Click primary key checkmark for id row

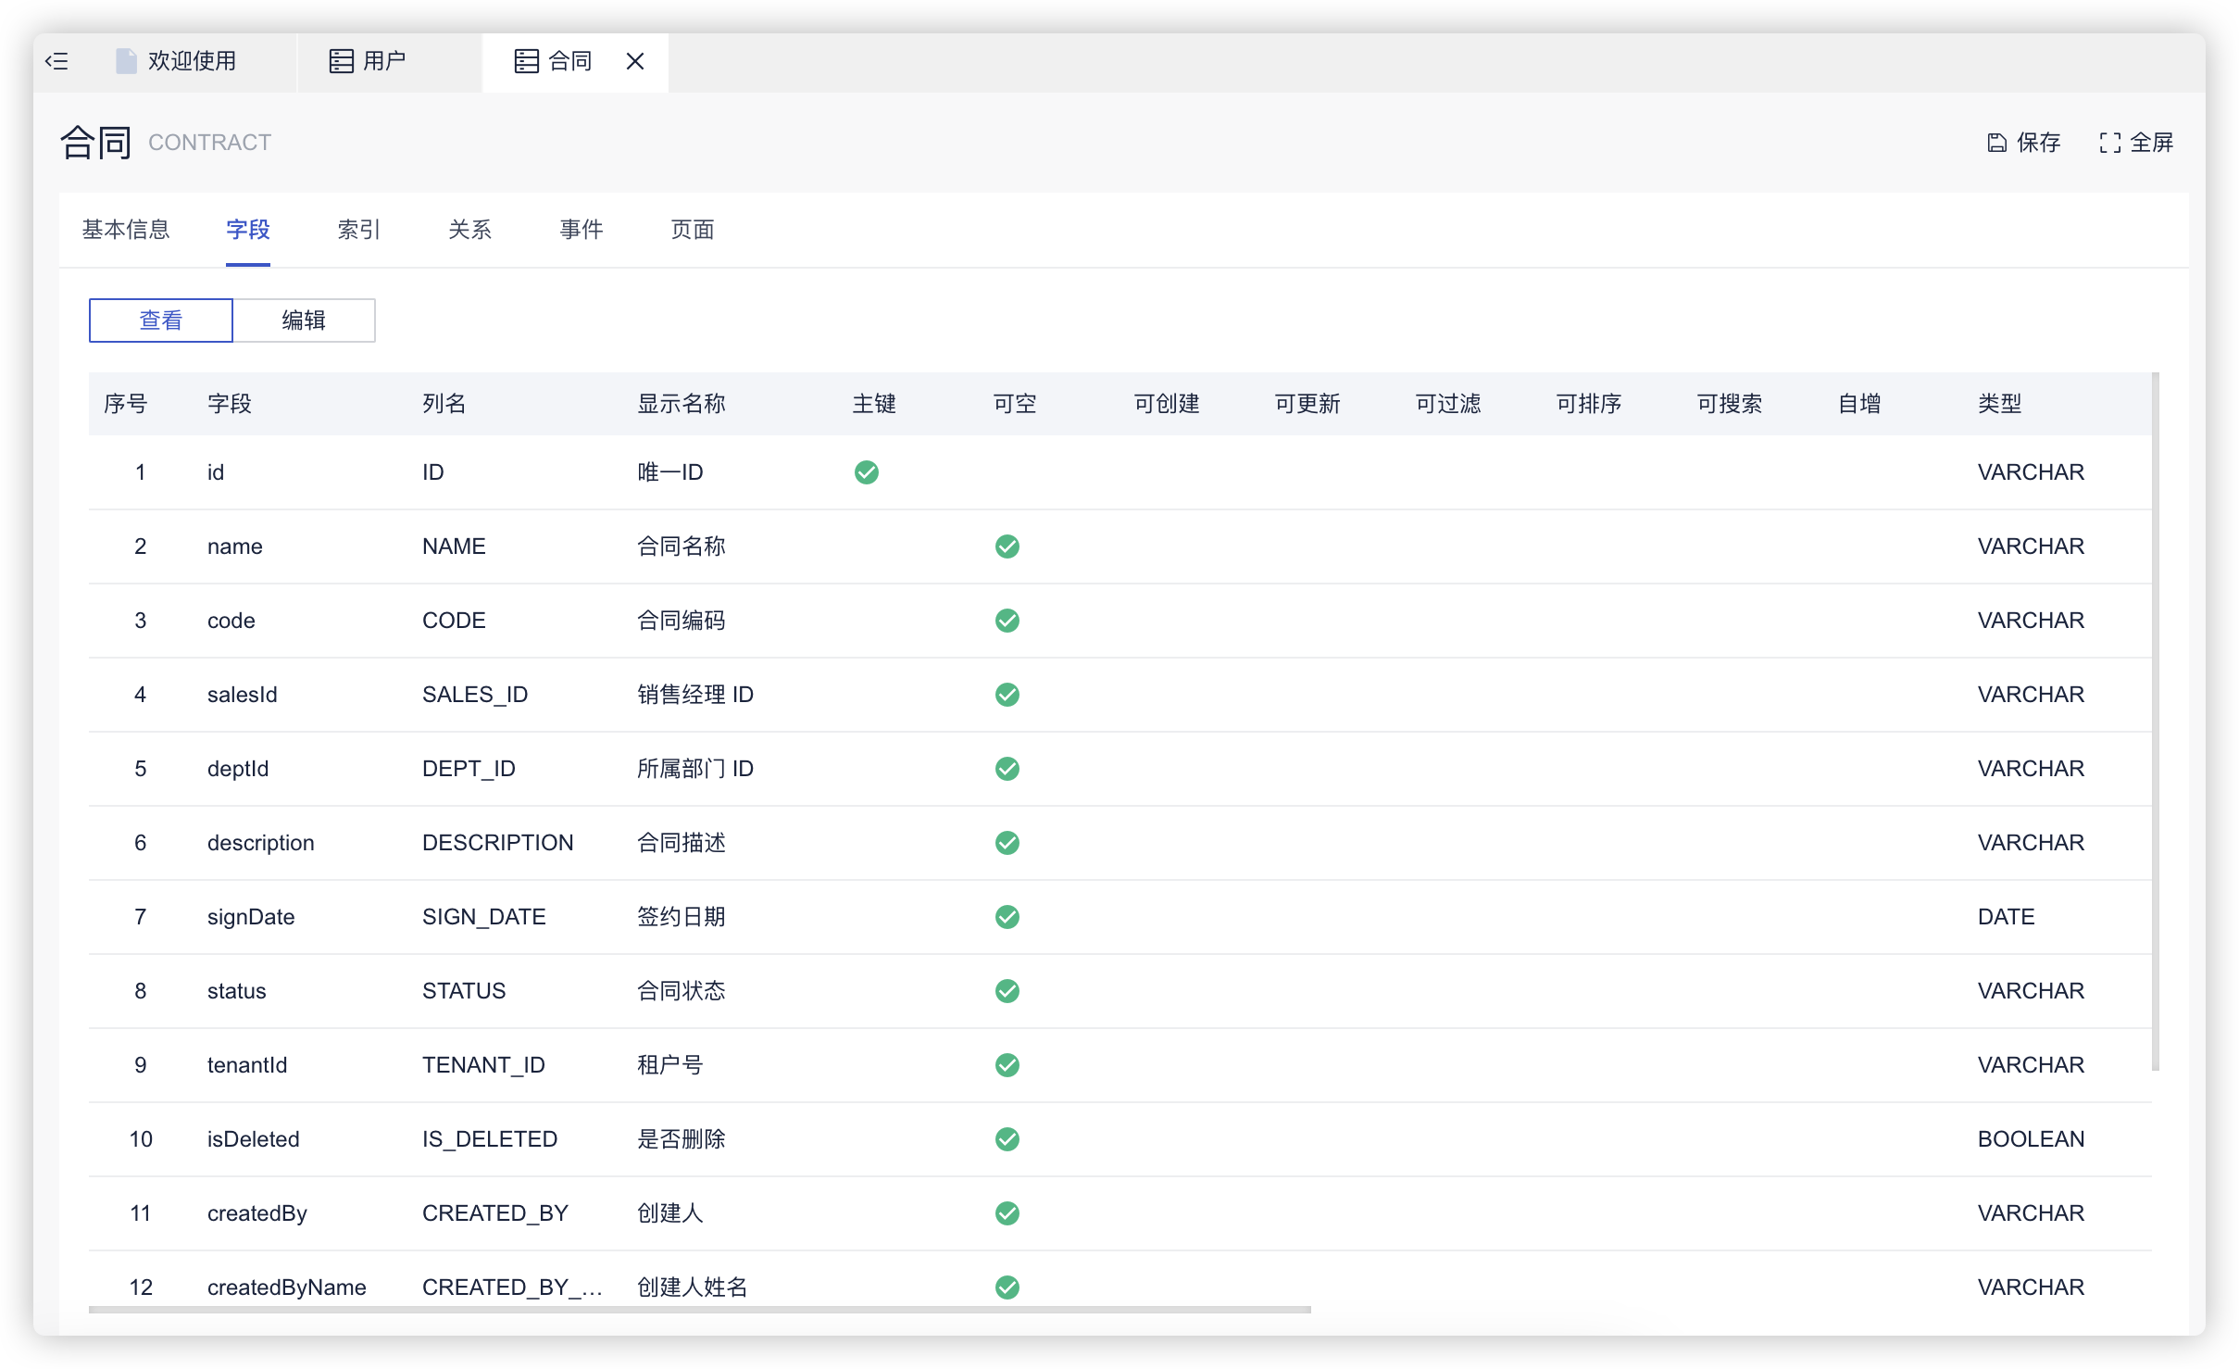click(x=867, y=472)
